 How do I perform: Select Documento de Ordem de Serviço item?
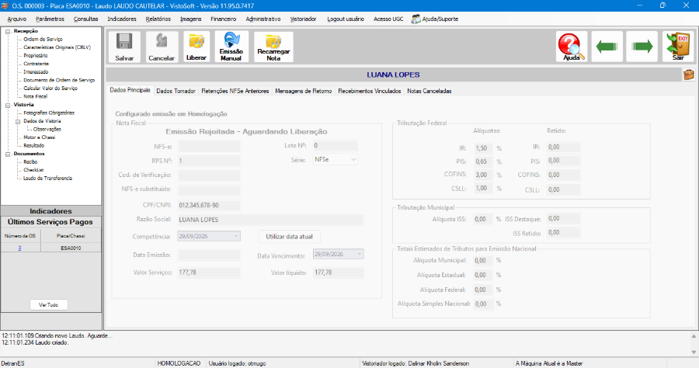click(59, 80)
